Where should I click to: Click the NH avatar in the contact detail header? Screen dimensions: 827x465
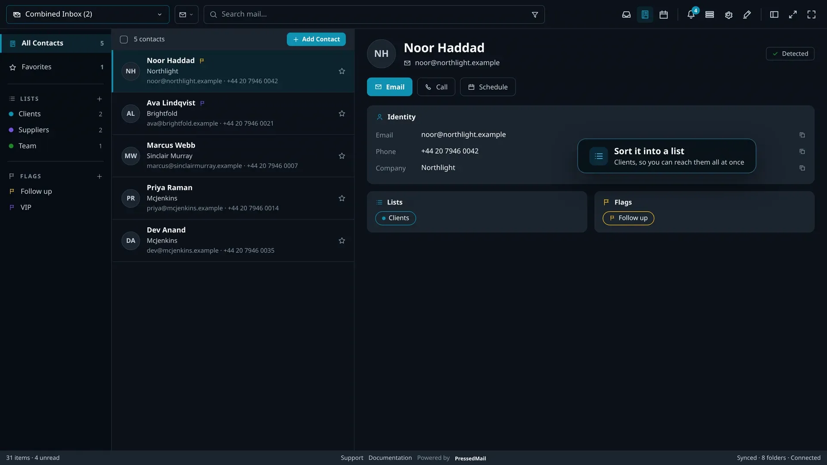tap(381, 54)
